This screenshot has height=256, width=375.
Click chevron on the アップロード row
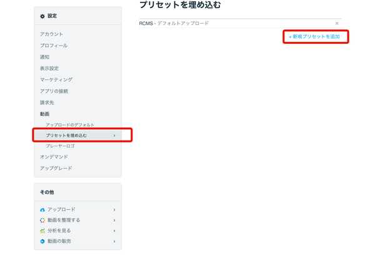tap(114, 210)
